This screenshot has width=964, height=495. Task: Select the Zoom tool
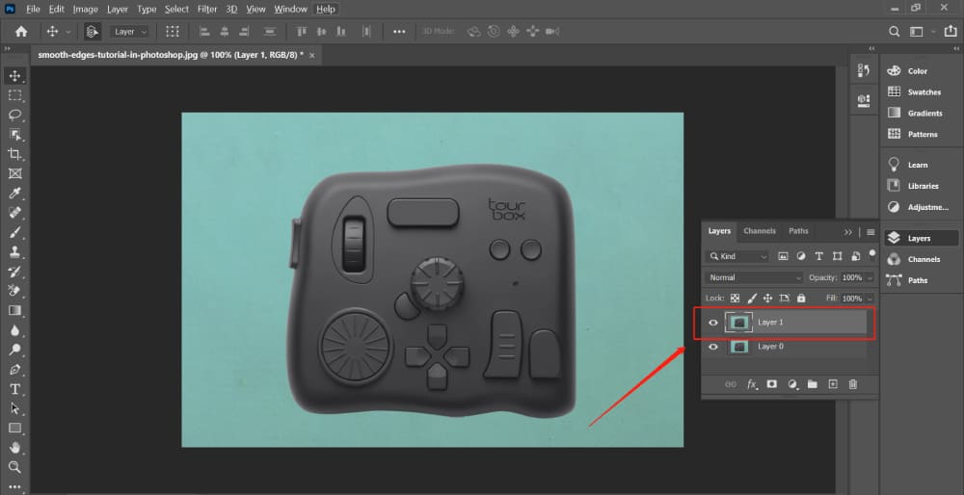coord(14,467)
